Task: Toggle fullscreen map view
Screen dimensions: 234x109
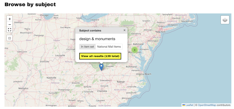Action: pyautogui.click(x=10, y=30)
